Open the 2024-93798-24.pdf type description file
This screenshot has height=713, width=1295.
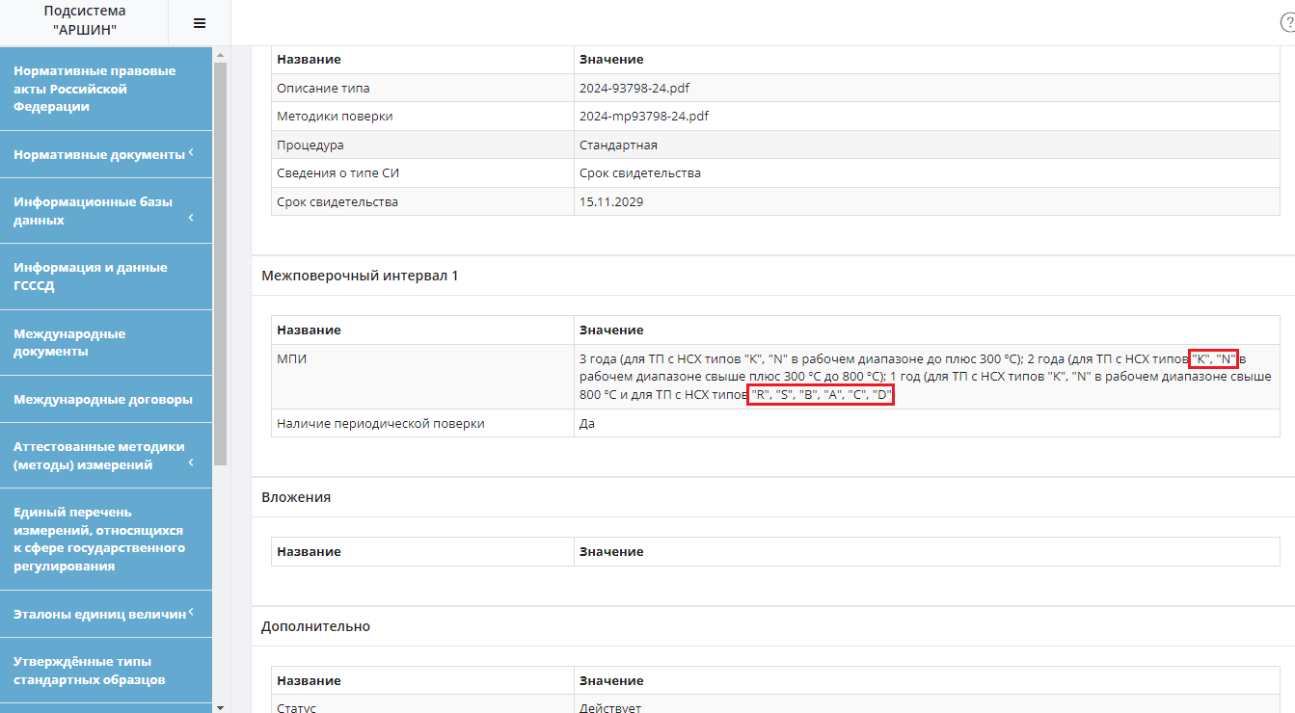coord(634,88)
